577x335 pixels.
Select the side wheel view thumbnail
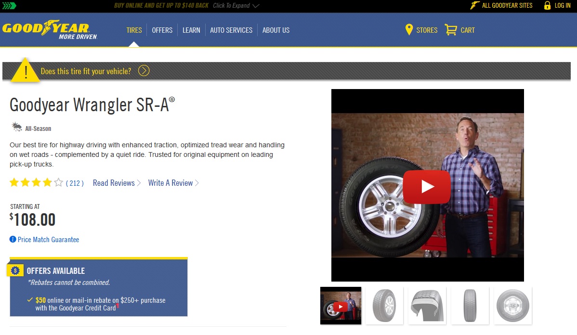513,306
